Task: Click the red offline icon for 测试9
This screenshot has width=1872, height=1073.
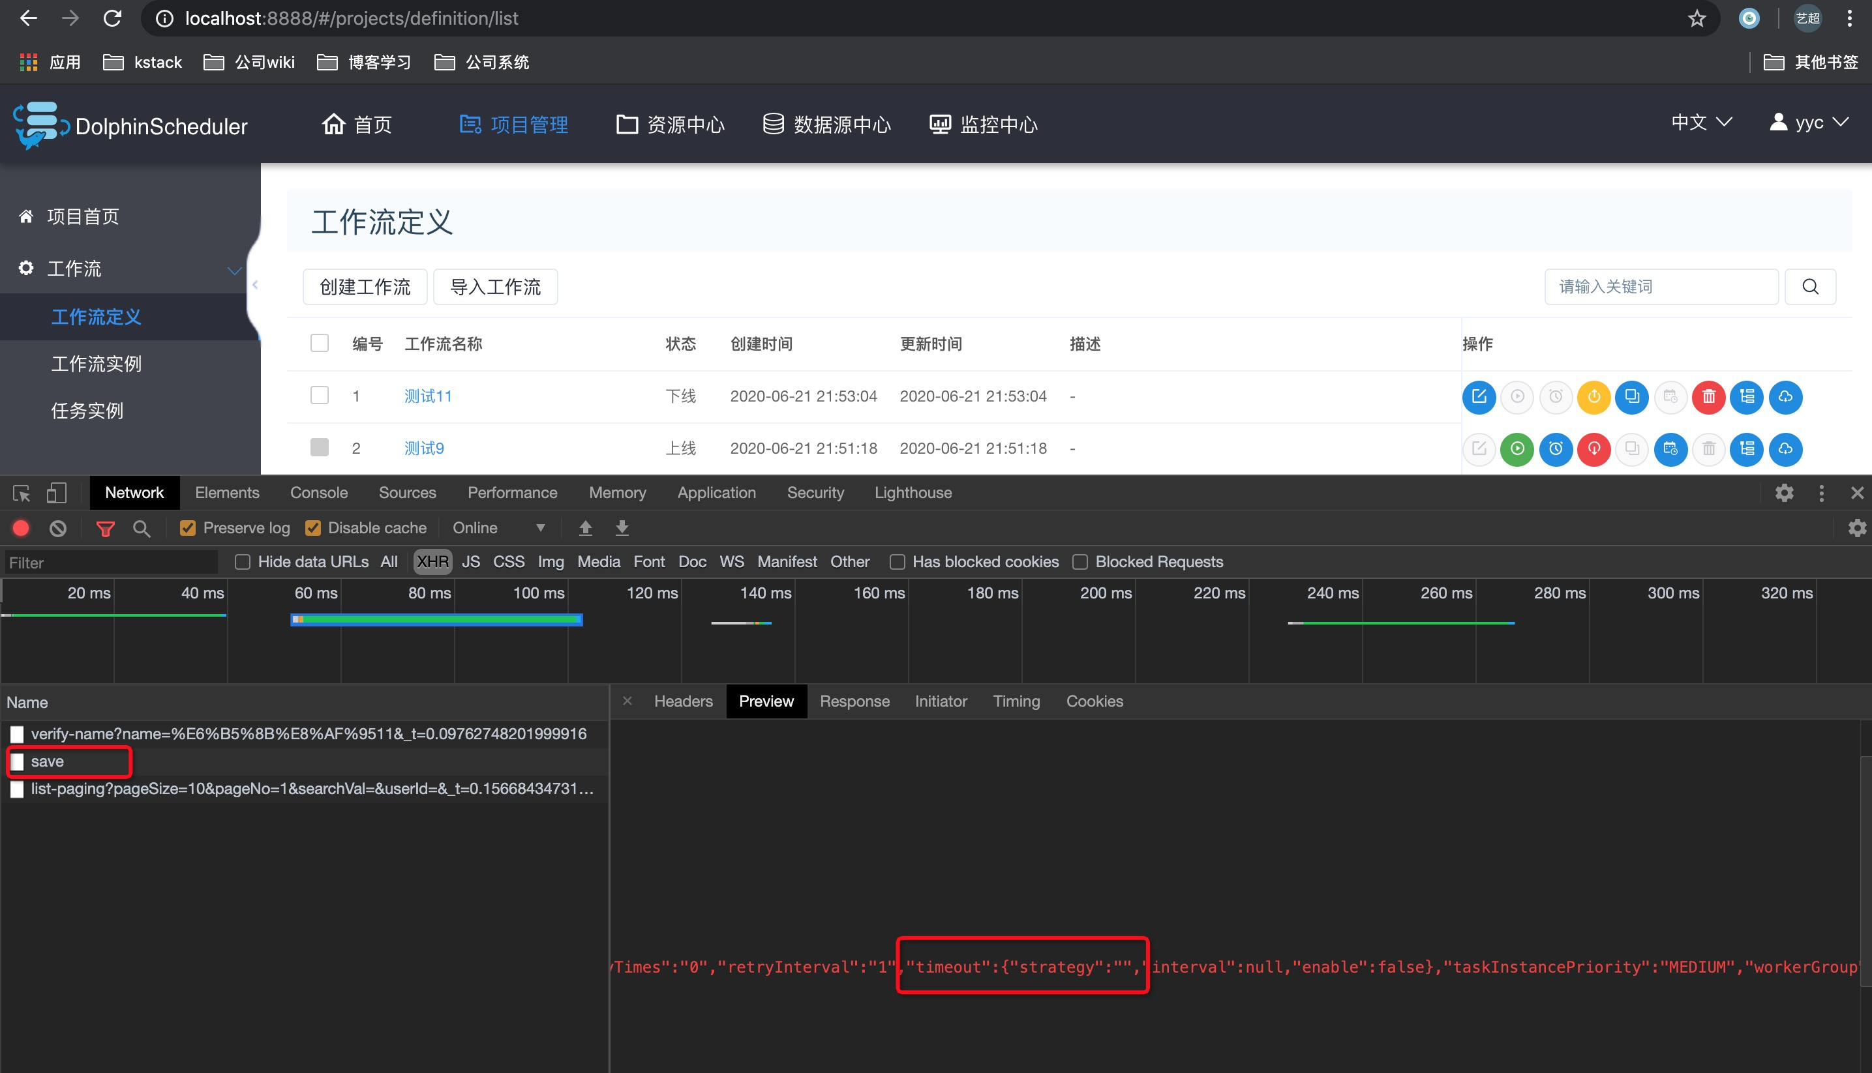Action: point(1593,448)
